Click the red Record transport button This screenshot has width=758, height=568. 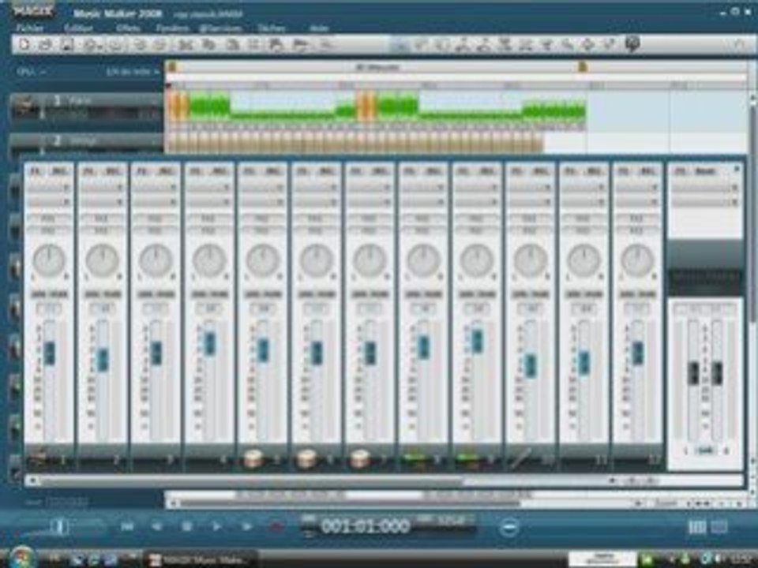276,526
